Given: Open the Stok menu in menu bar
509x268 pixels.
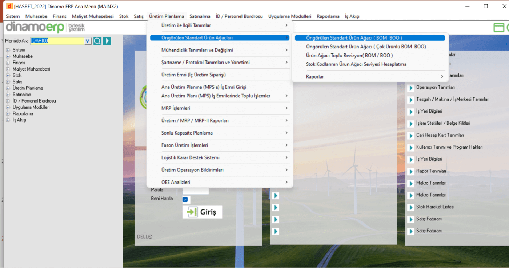Looking at the screenshot, I should click(x=124, y=16).
